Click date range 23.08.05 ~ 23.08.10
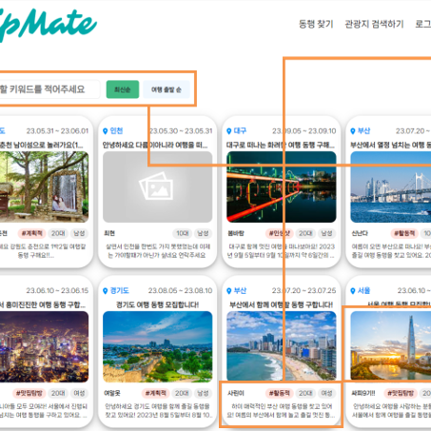 pos(180,291)
